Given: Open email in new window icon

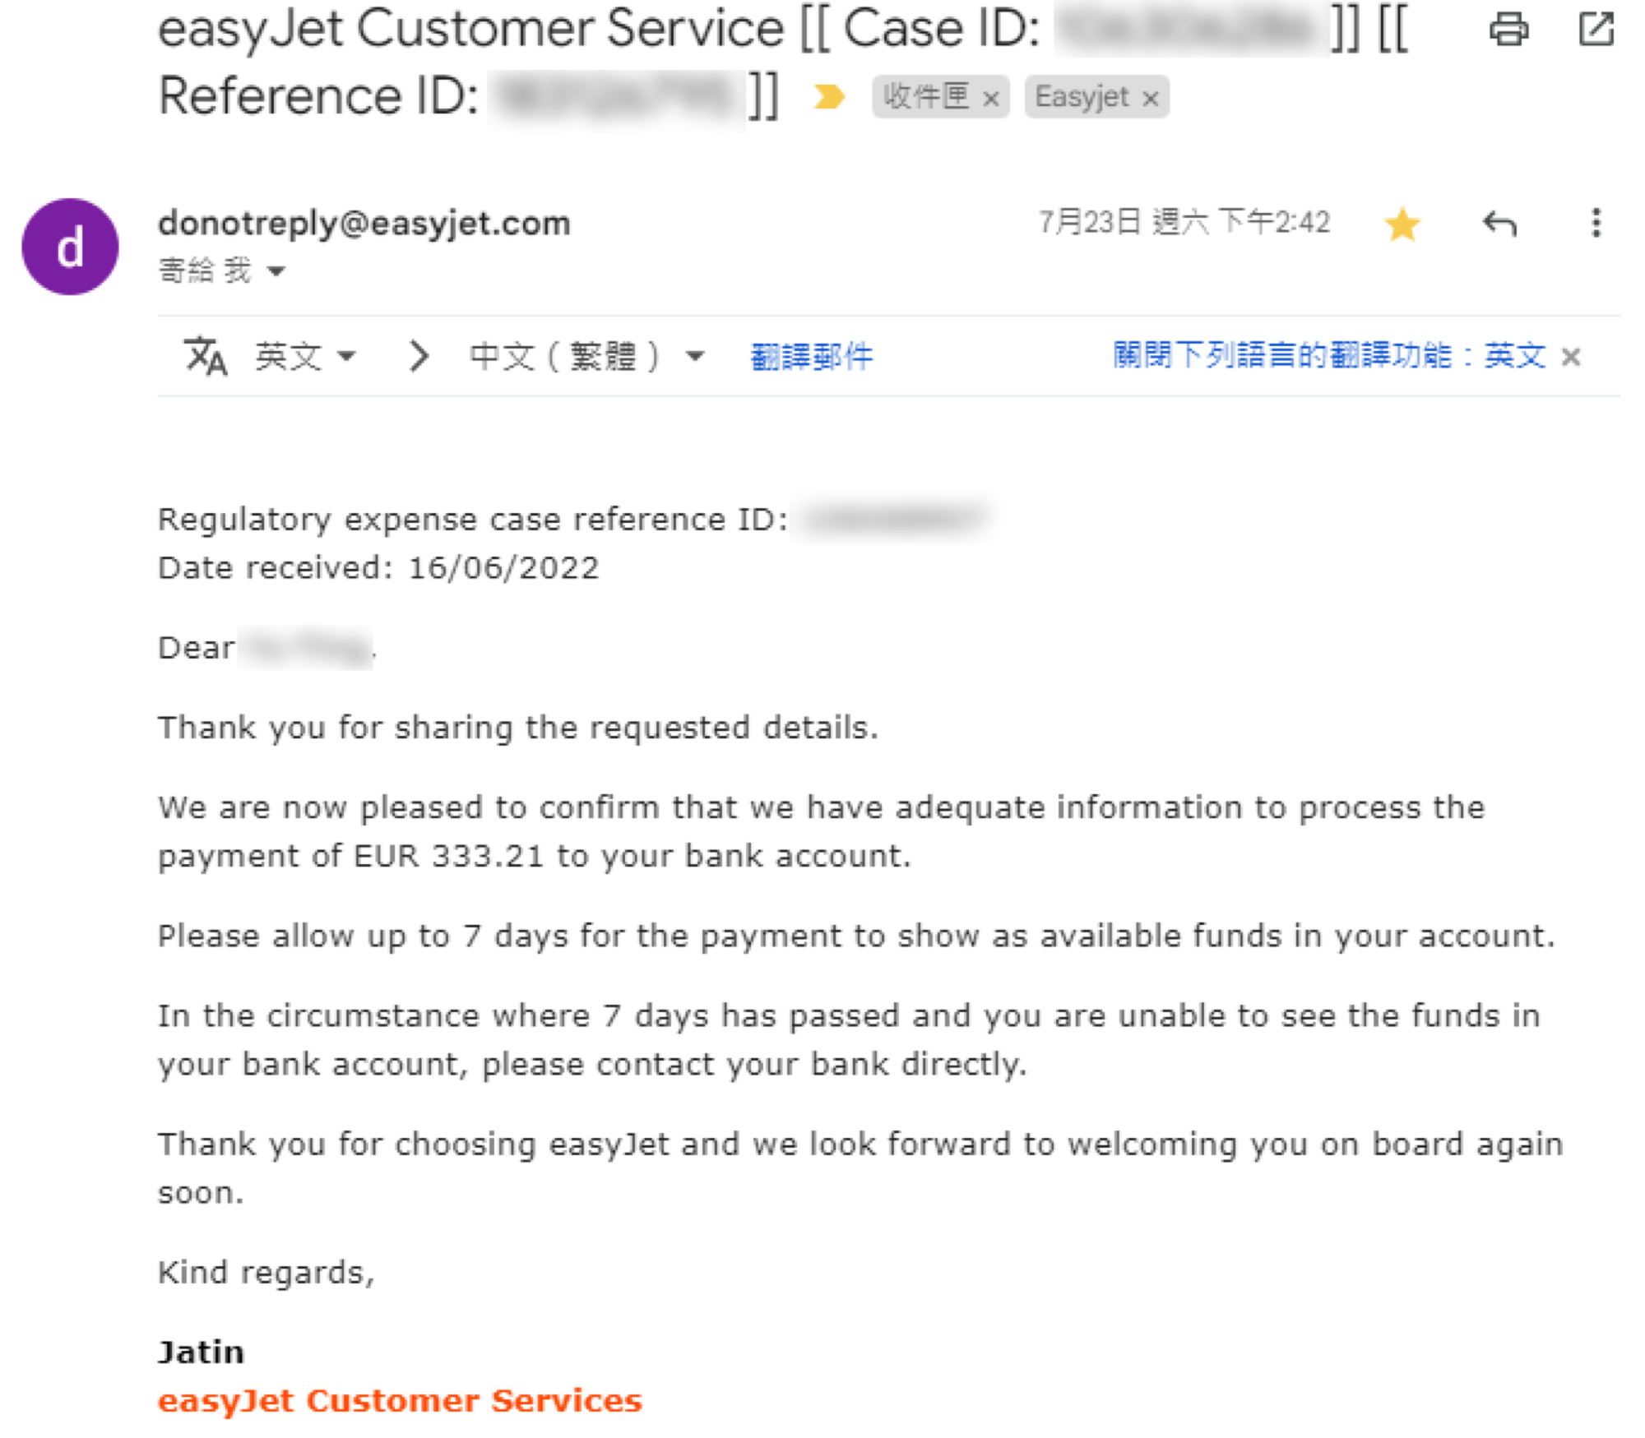Looking at the screenshot, I should (1596, 30).
